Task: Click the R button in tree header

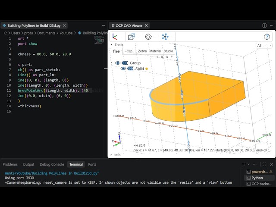Action: click(162, 57)
